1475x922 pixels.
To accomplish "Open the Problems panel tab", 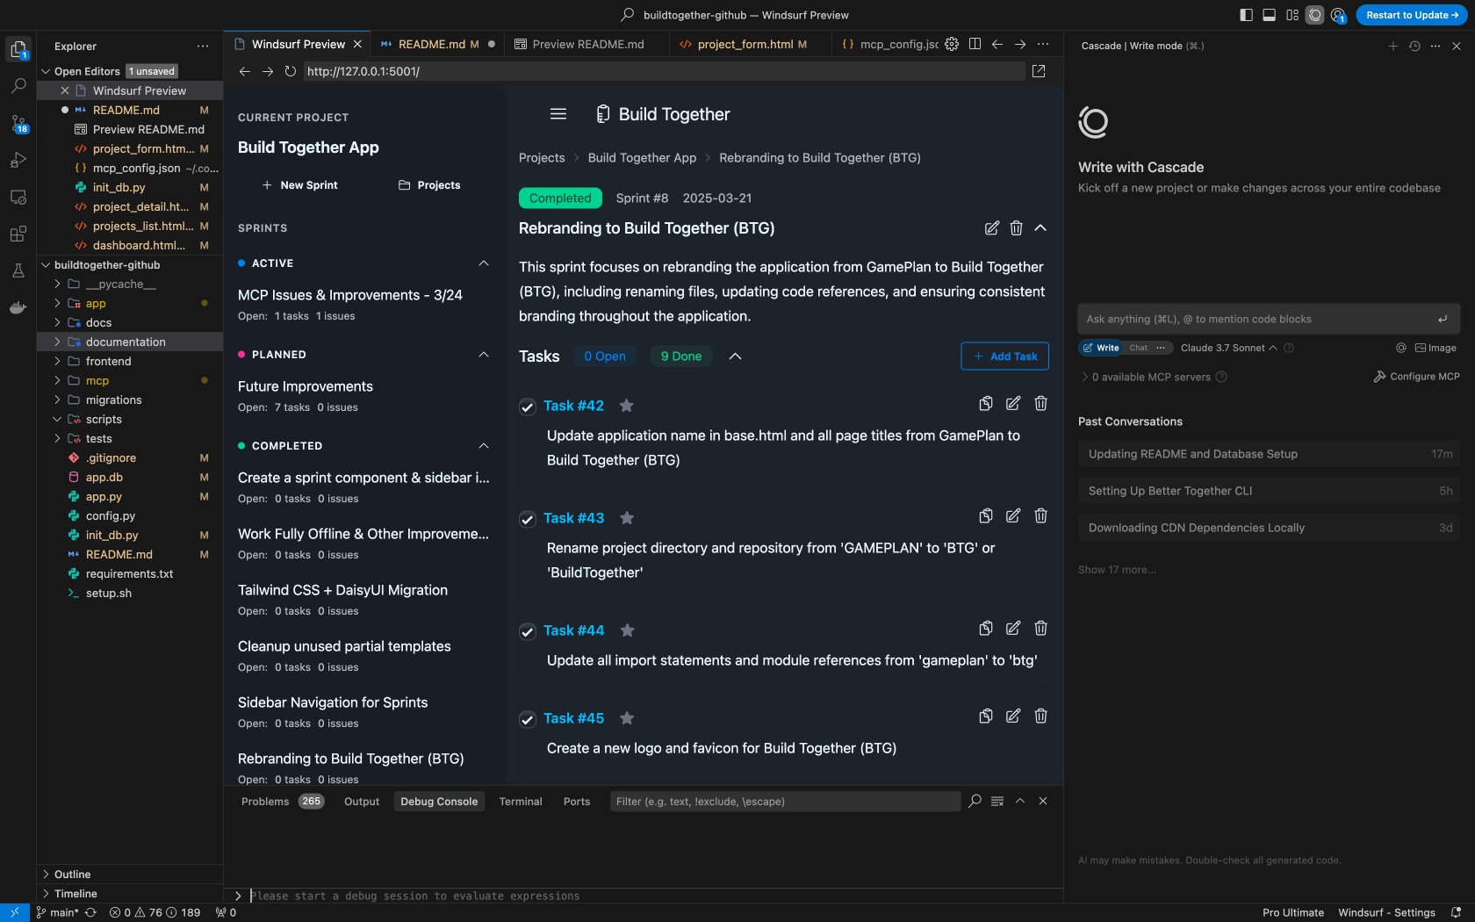I will click(x=282, y=802).
